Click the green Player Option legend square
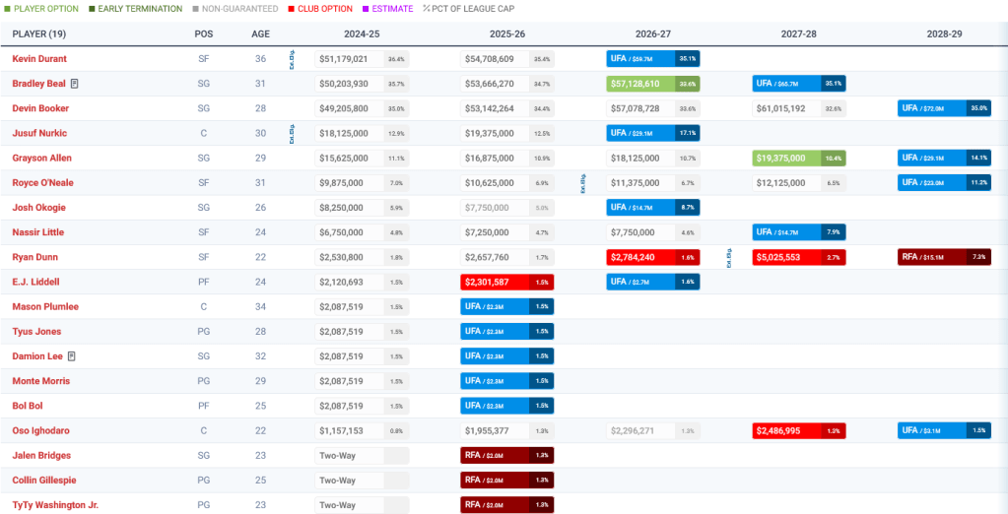The width and height of the screenshot is (1008, 514). [x=8, y=9]
